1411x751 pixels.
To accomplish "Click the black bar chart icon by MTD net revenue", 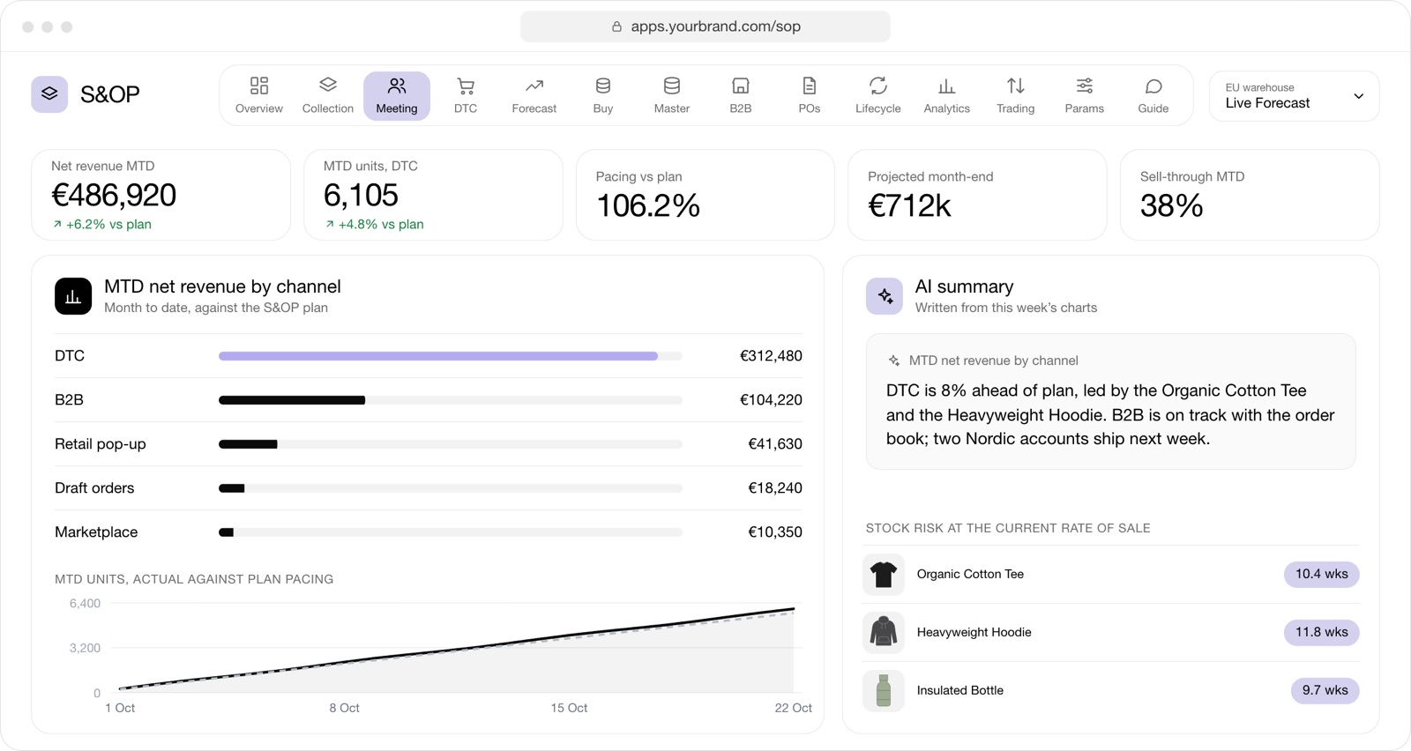I will pyautogui.click(x=73, y=296).
